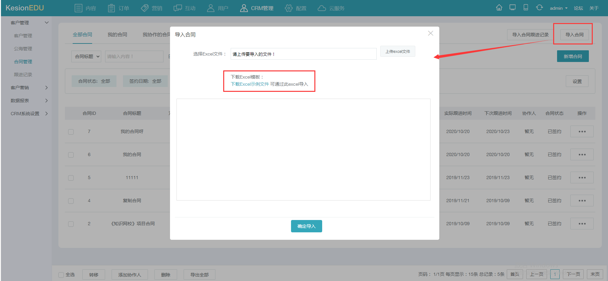Click the 下载Excel示例文件 link
608x281 pixels.
pyautogui.click(x=250, y=84)
